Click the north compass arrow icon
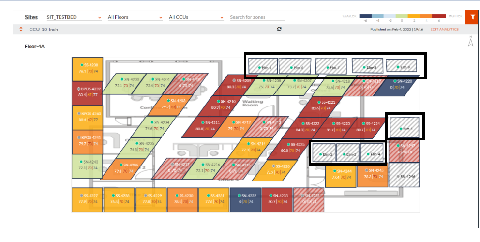 point(470,41)
